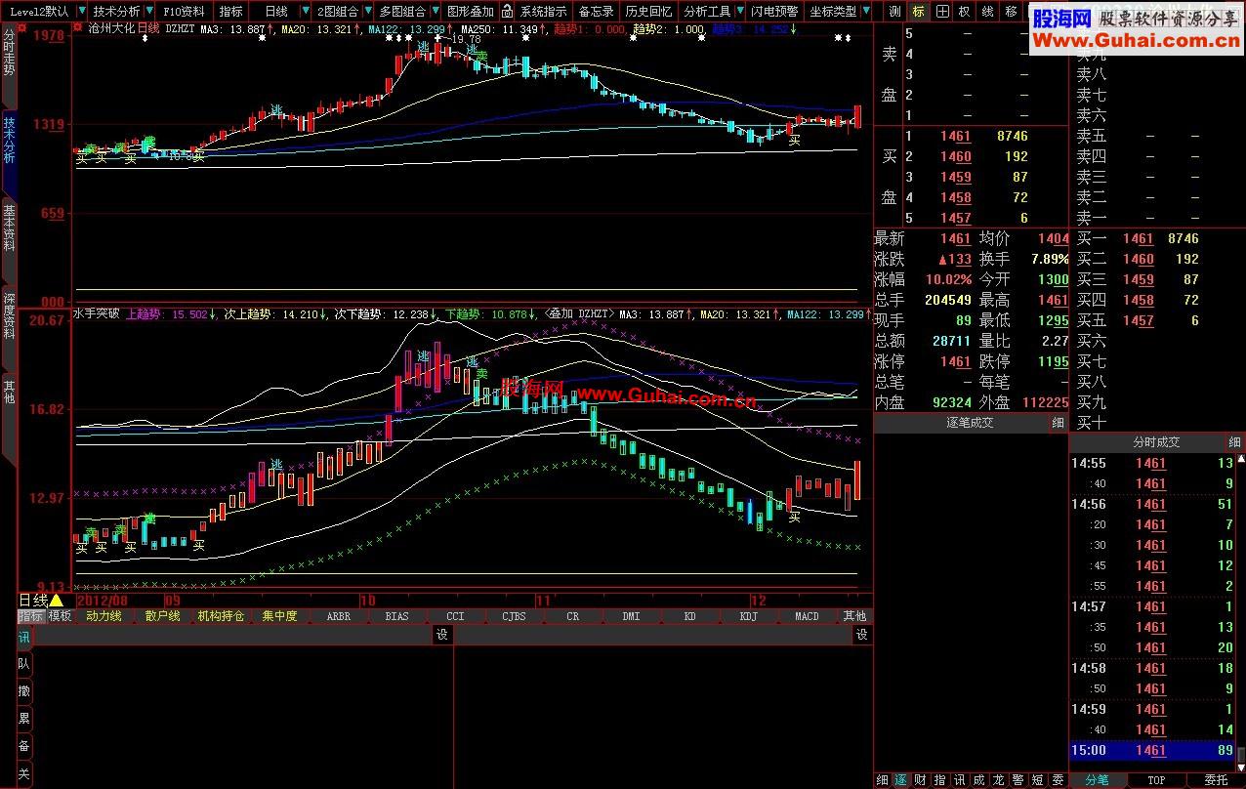Screen dimensions: 1246x789
Task: Choose the 机构持仓 indicator
Action: 221,616
